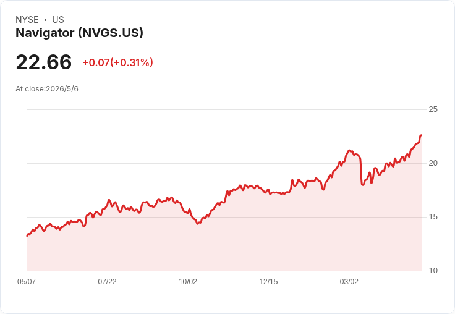
Task: Click the 20 y-axis price label
Action: pos(433,163)
